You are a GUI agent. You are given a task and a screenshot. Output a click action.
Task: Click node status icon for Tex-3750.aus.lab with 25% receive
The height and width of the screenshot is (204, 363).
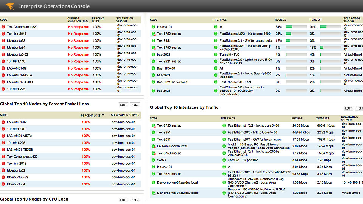point(153,34)
